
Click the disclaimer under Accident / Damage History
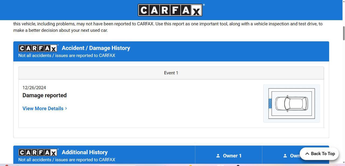coord(67,56)
